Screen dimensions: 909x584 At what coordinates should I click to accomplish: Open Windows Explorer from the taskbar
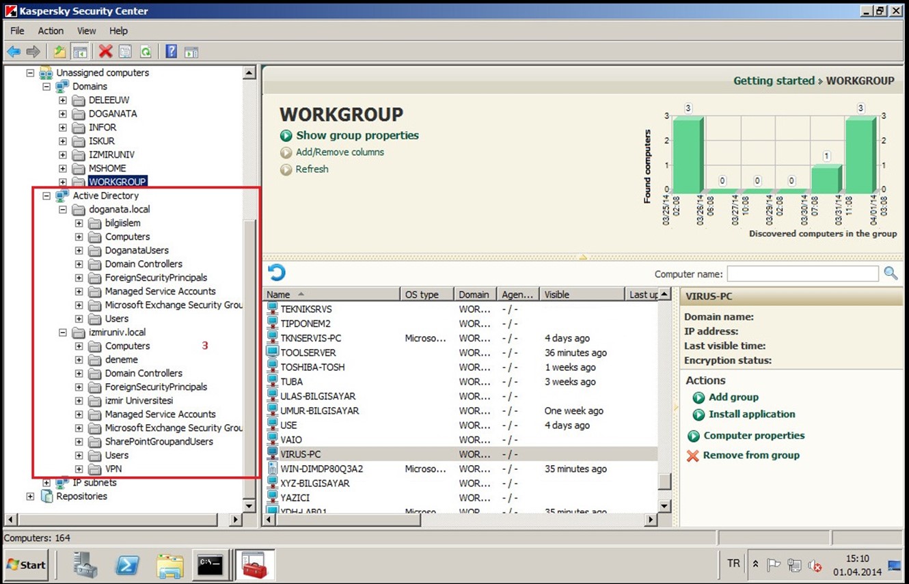(x=169, y=565)
